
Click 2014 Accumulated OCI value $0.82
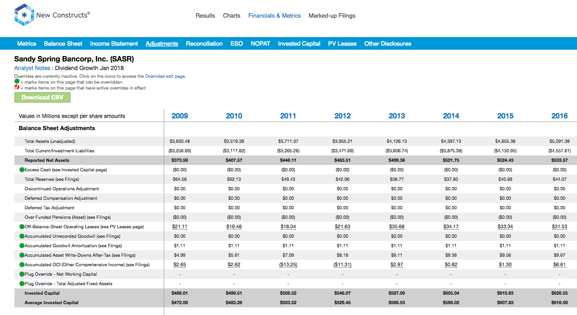pos(451,265)
